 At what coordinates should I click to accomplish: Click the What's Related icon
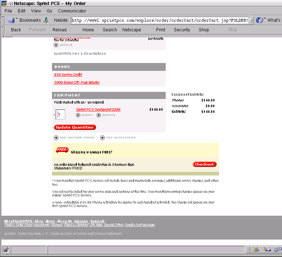260,20
